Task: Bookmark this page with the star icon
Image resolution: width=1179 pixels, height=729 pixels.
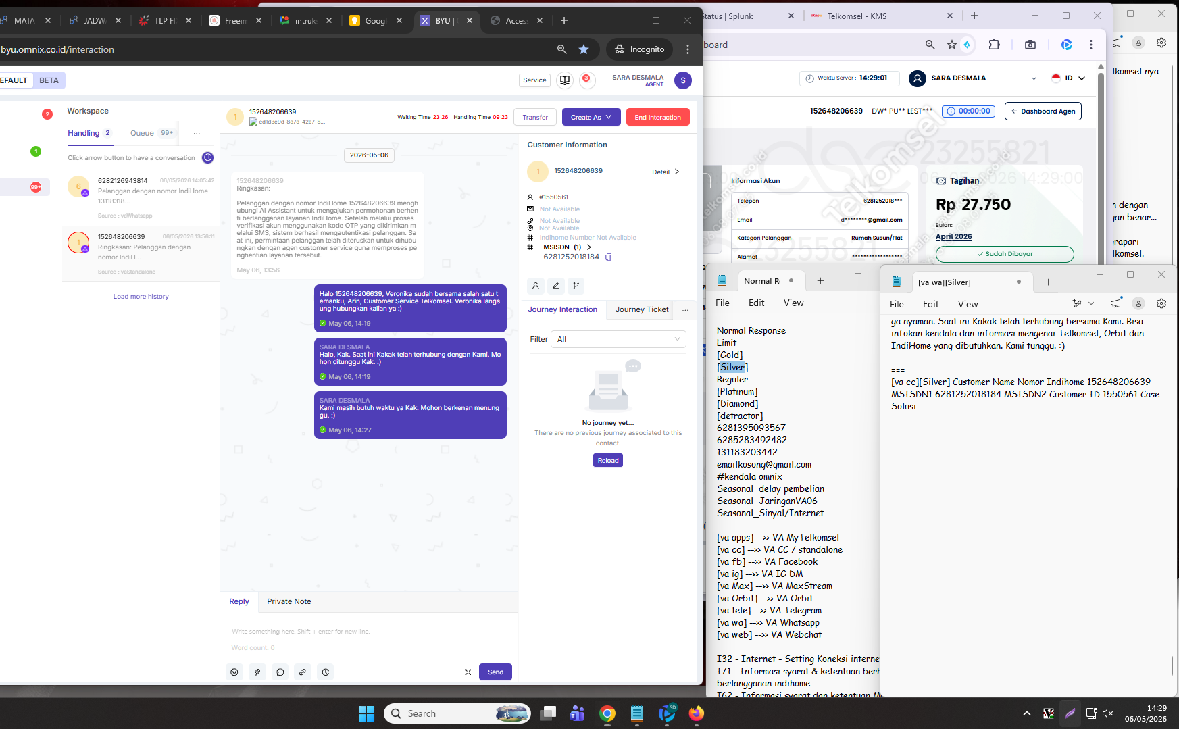Action: coord(584,49)
